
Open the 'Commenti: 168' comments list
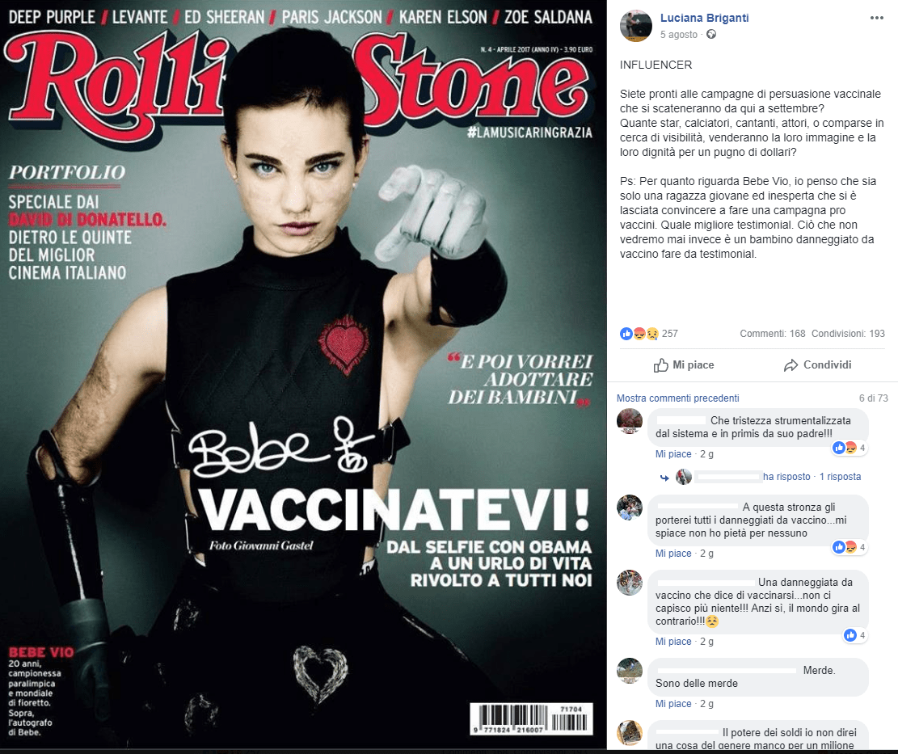[772, 334]
